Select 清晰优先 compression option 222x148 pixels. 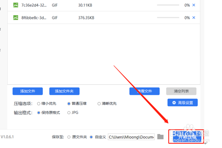coord(99,104)
